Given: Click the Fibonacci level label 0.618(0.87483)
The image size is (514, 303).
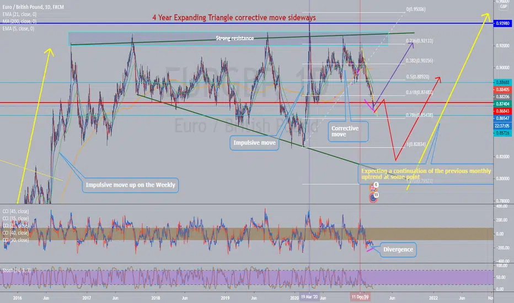Looking at the screenshot, I should [419, 93].
